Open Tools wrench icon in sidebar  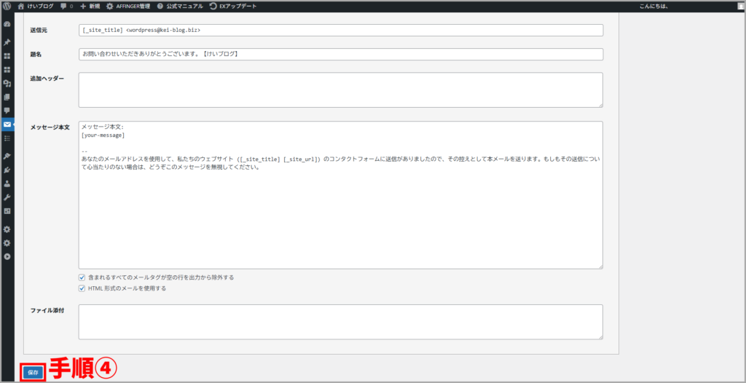click(7, 197)
